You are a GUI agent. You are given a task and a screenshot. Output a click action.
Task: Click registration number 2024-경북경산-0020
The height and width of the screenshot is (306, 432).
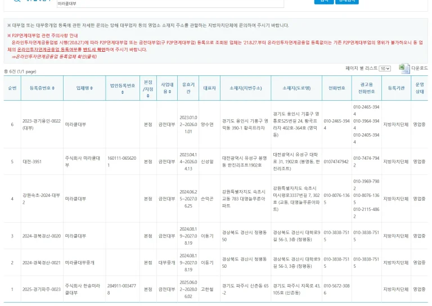41,236
